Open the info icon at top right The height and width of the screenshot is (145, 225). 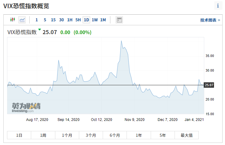(x=218, y=6)
